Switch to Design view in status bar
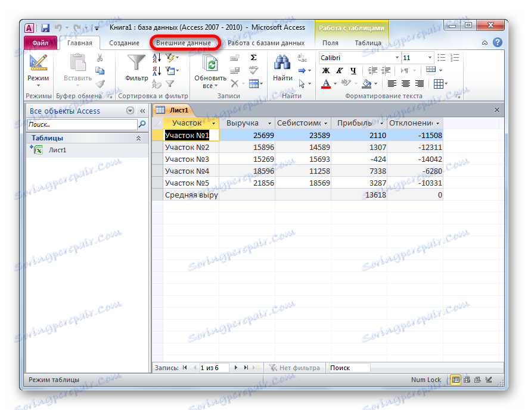The image size is (528, 410). [x=489, y=380]
